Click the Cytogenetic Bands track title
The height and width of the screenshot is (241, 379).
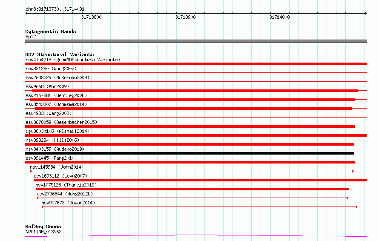(51, 32)
